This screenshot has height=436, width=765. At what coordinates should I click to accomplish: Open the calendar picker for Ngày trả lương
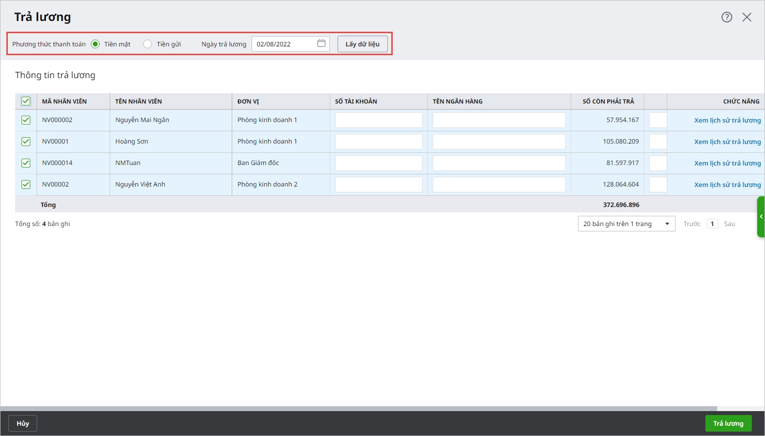(321, 43)
